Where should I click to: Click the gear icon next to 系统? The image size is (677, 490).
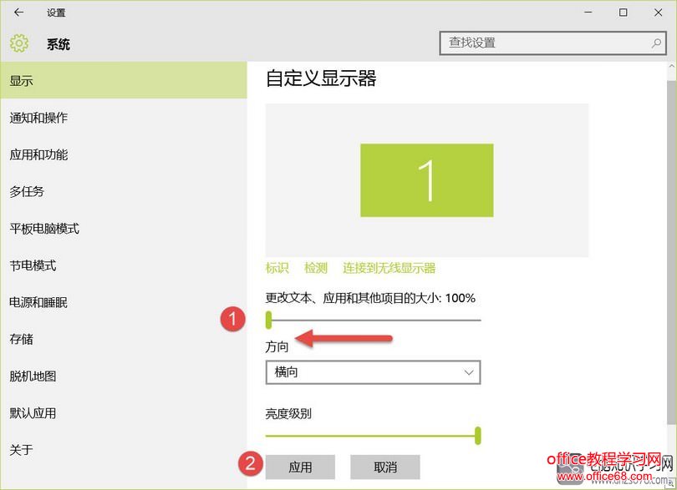pyautogui.click(x=18, y=43)
